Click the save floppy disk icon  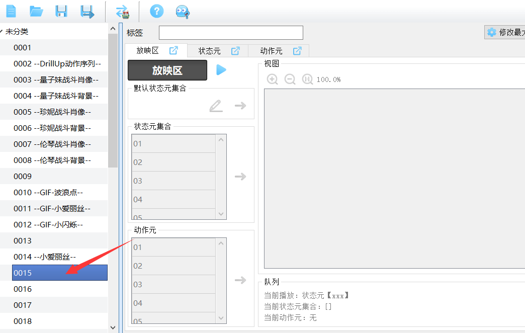tap(61, 12)
